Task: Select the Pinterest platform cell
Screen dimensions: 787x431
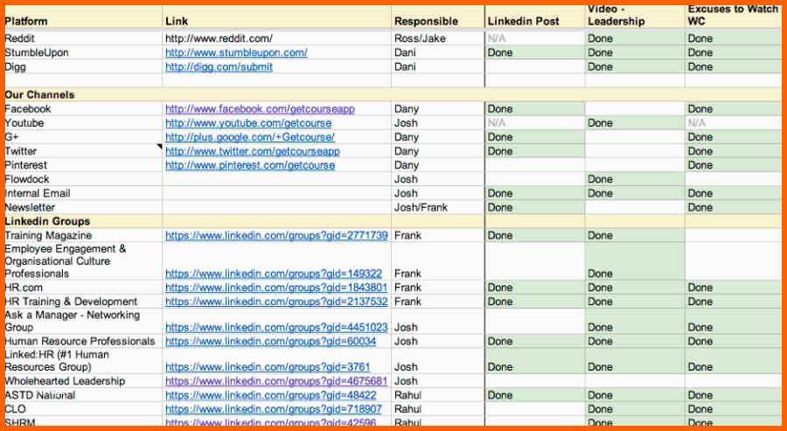Action: [83, 165]
